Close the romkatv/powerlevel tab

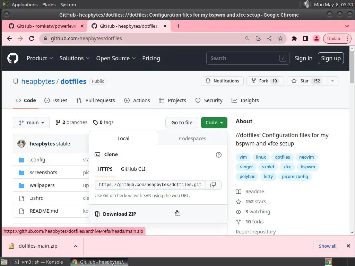82,26
